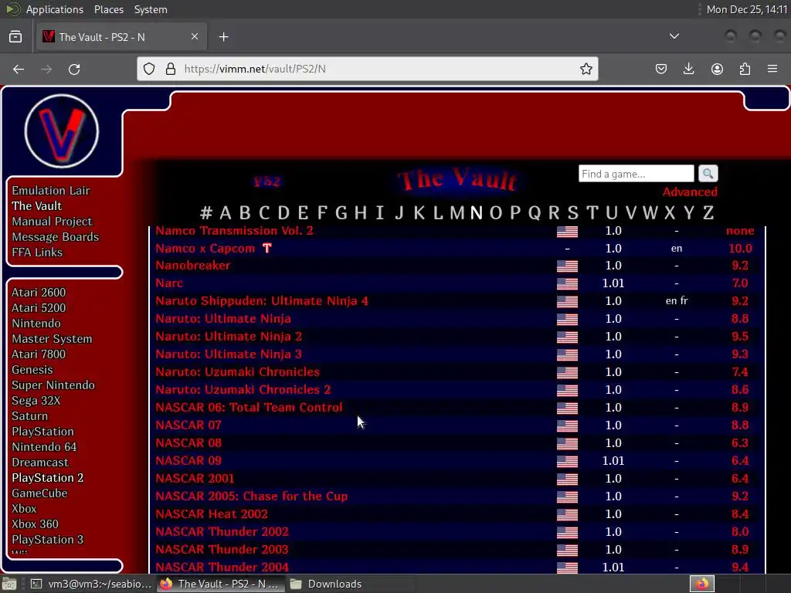This screenshot has height=593, width=791.
Task: Click the T badge next to Namco x Capcom
Action: point(266,248)
